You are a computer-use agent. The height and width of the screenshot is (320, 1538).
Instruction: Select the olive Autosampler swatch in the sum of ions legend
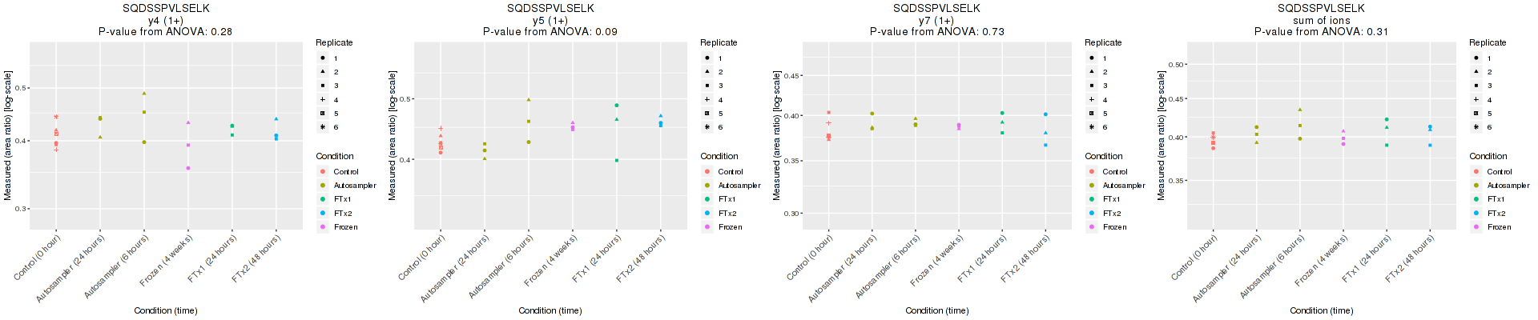(1476, 186)
